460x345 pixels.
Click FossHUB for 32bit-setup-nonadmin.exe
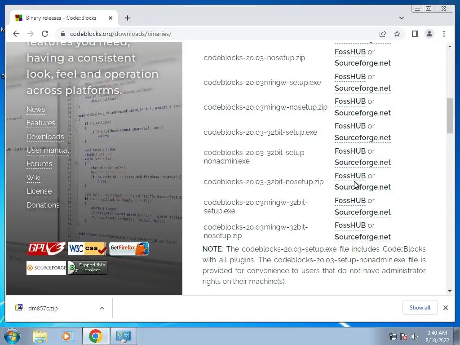click(350, 151)
